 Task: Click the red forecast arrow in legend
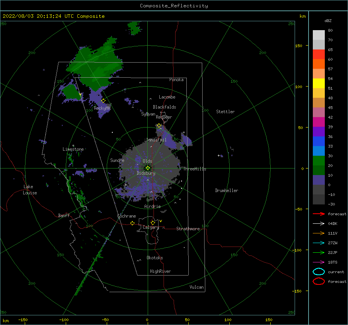click(x=319, y=214)
